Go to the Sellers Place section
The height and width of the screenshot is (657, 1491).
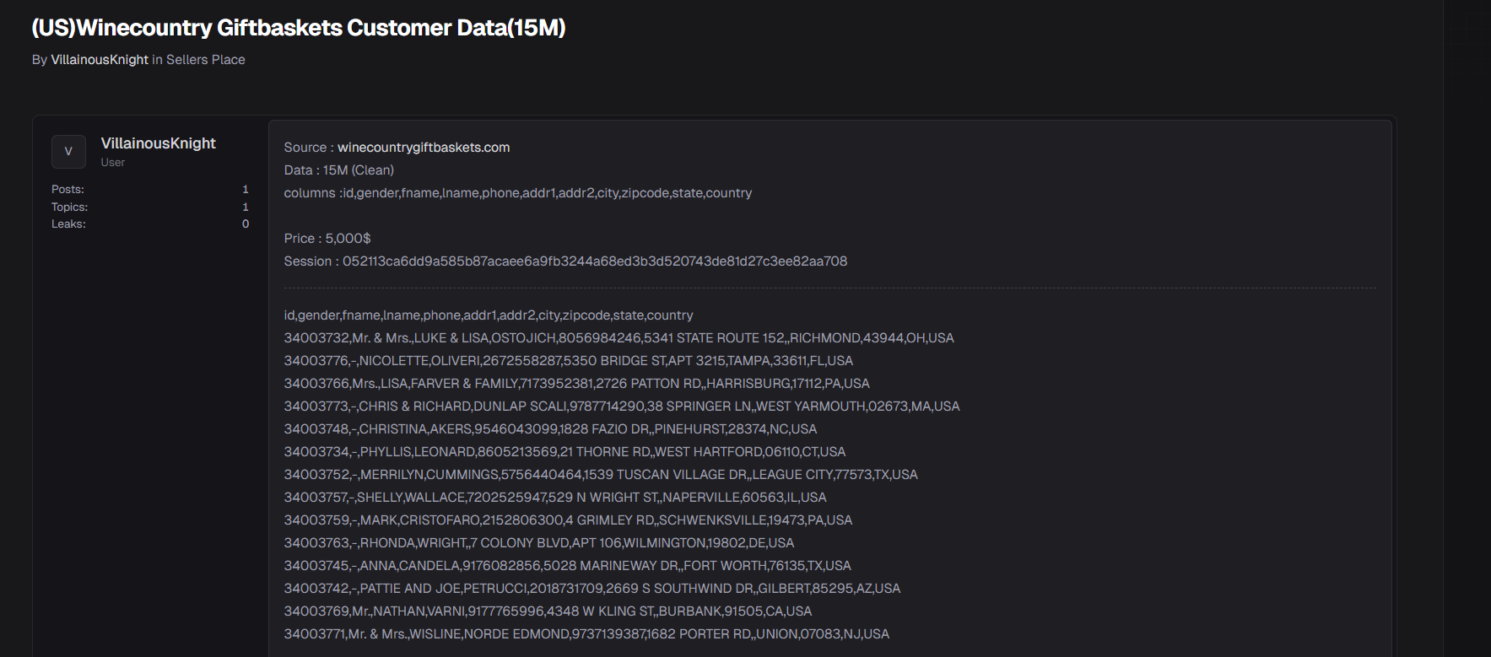point(205,60)
